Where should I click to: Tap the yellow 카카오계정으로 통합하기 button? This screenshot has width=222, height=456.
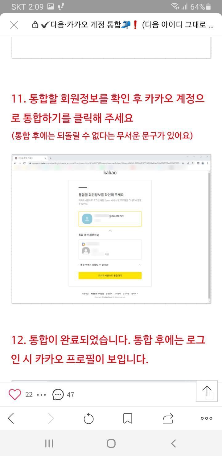pyautogui.click(x=110, y=275)
